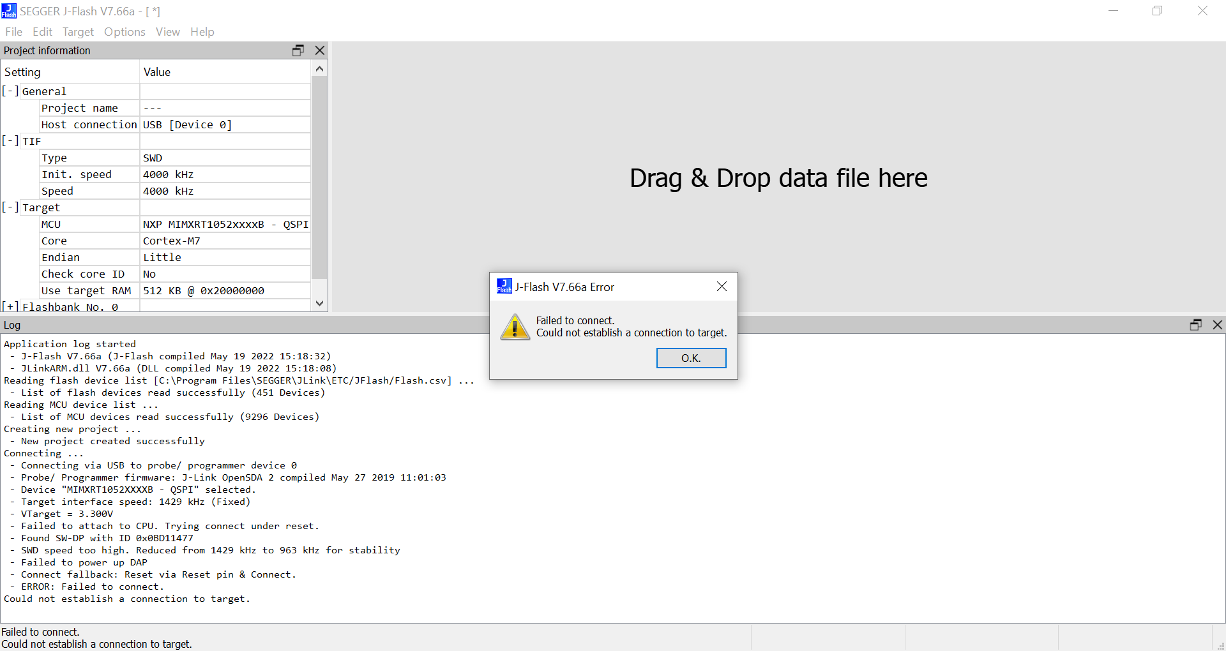Click scroll up arrow in Project information
This screenshot has height=651, width=1226.
tap(320, 68)
